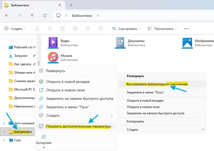
Task: Choose Закрепить в меню Пуск, left menu
Action: [76, 107]
